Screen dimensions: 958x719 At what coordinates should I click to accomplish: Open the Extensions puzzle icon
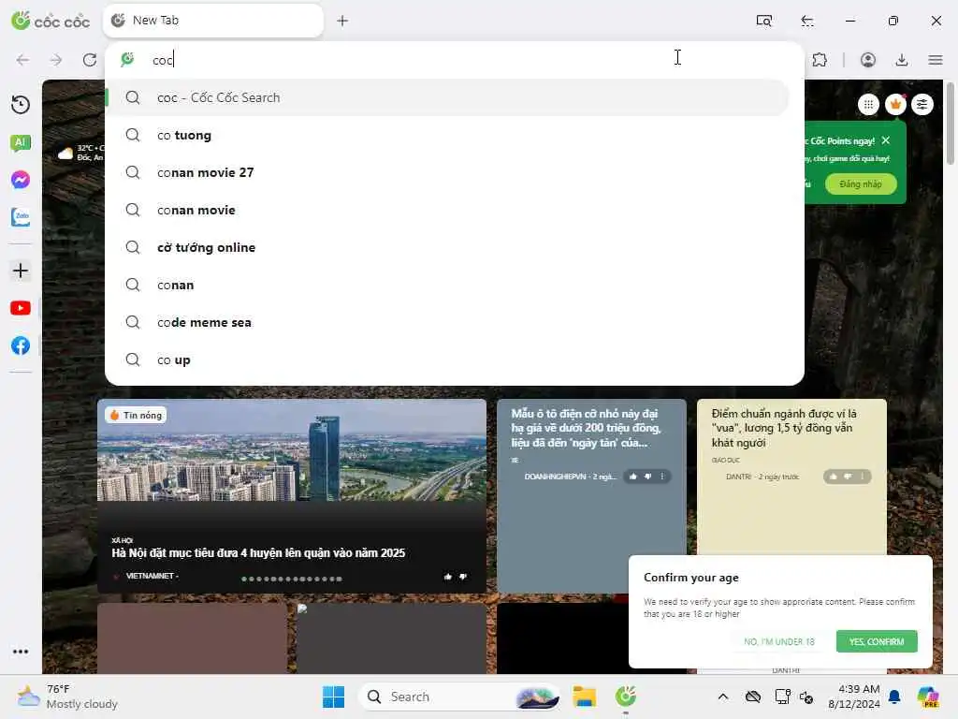click(x=820, y=60)
